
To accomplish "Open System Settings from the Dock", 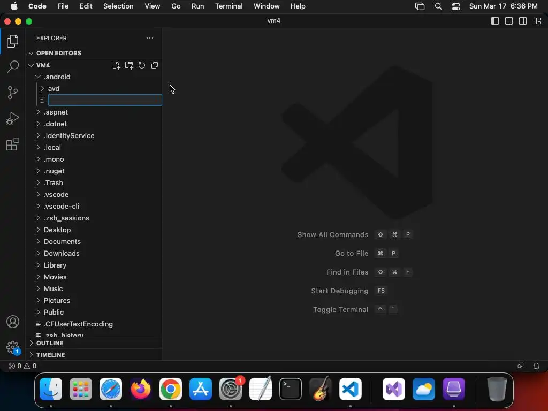I will point(231,389).
